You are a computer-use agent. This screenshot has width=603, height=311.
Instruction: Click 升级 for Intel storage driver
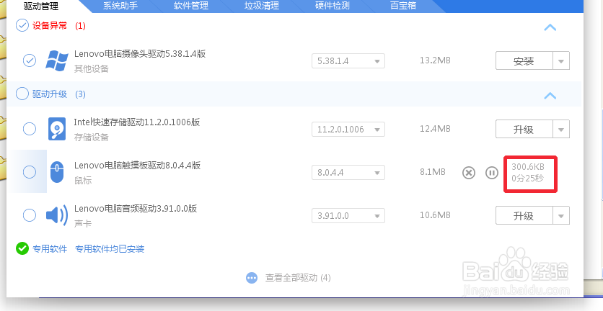[x=524, y=129]
